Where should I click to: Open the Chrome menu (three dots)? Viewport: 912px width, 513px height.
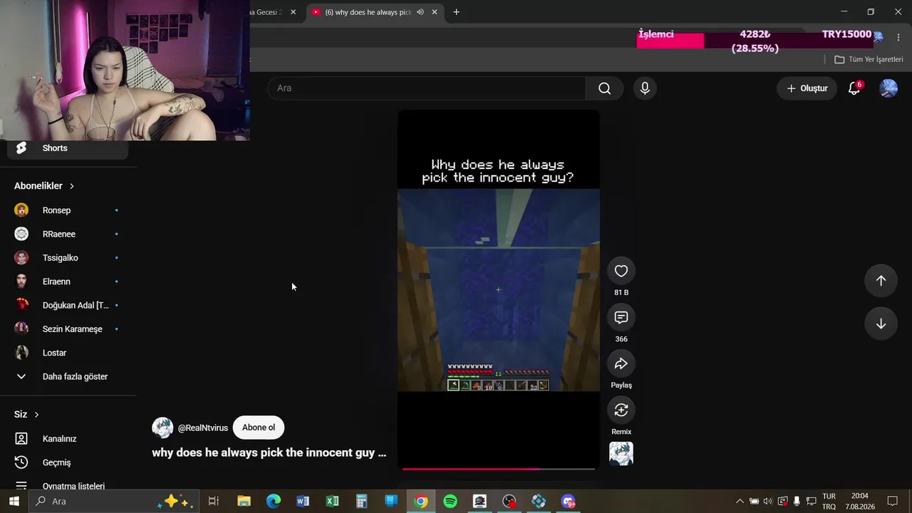[898, 36]
